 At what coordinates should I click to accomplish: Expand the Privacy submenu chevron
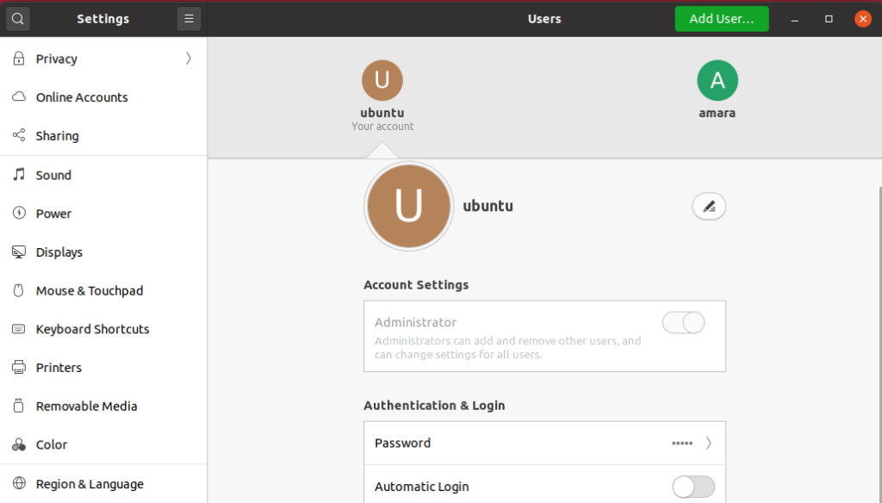point(189,59)
